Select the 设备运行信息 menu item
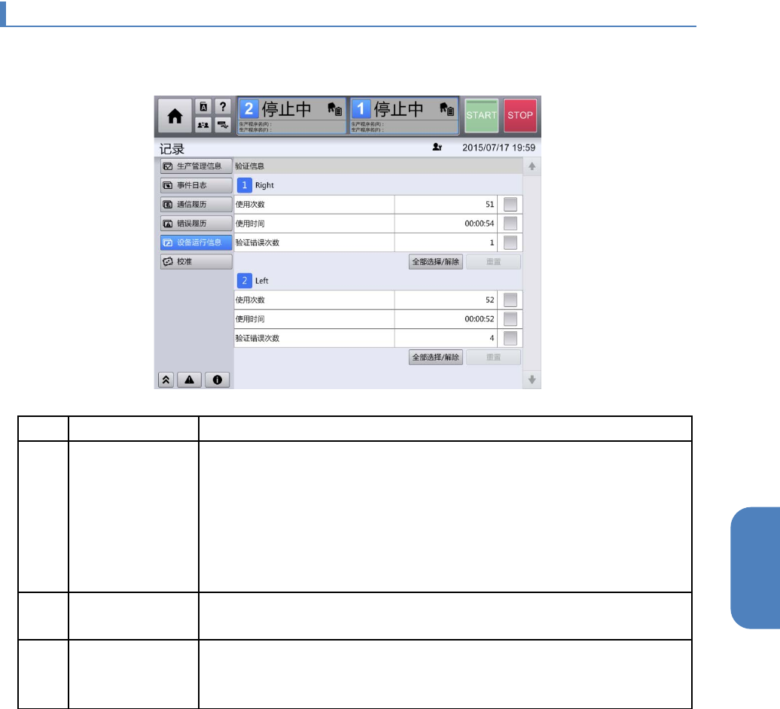The image size is (780, 709). click(196, 242)
